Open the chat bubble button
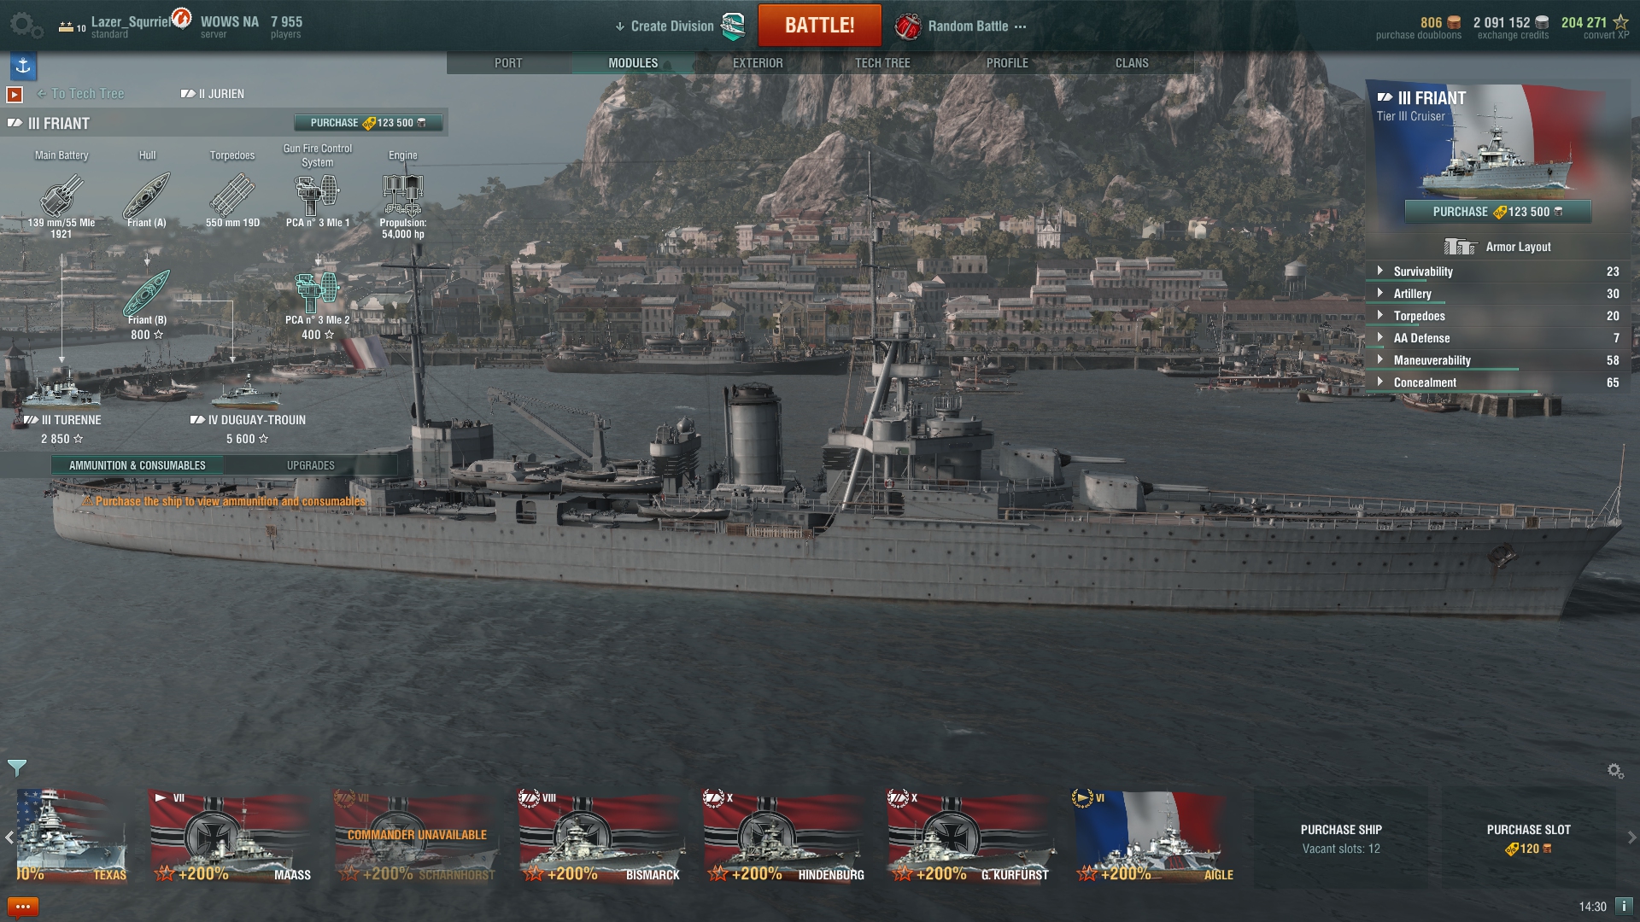 pyautogui.click(x=23, y=907)
